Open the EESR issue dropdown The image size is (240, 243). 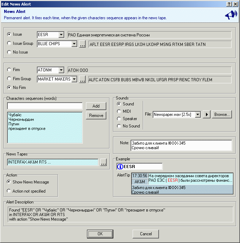tap(61, 35)
